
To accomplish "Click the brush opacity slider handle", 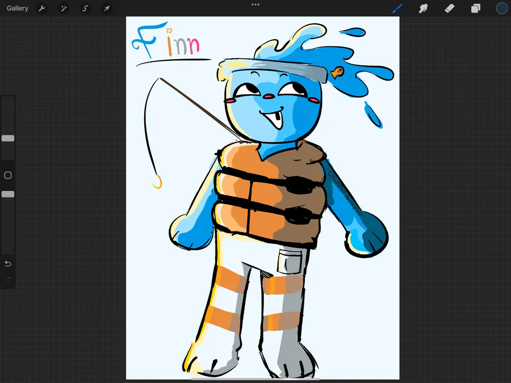I will [8, 194].
